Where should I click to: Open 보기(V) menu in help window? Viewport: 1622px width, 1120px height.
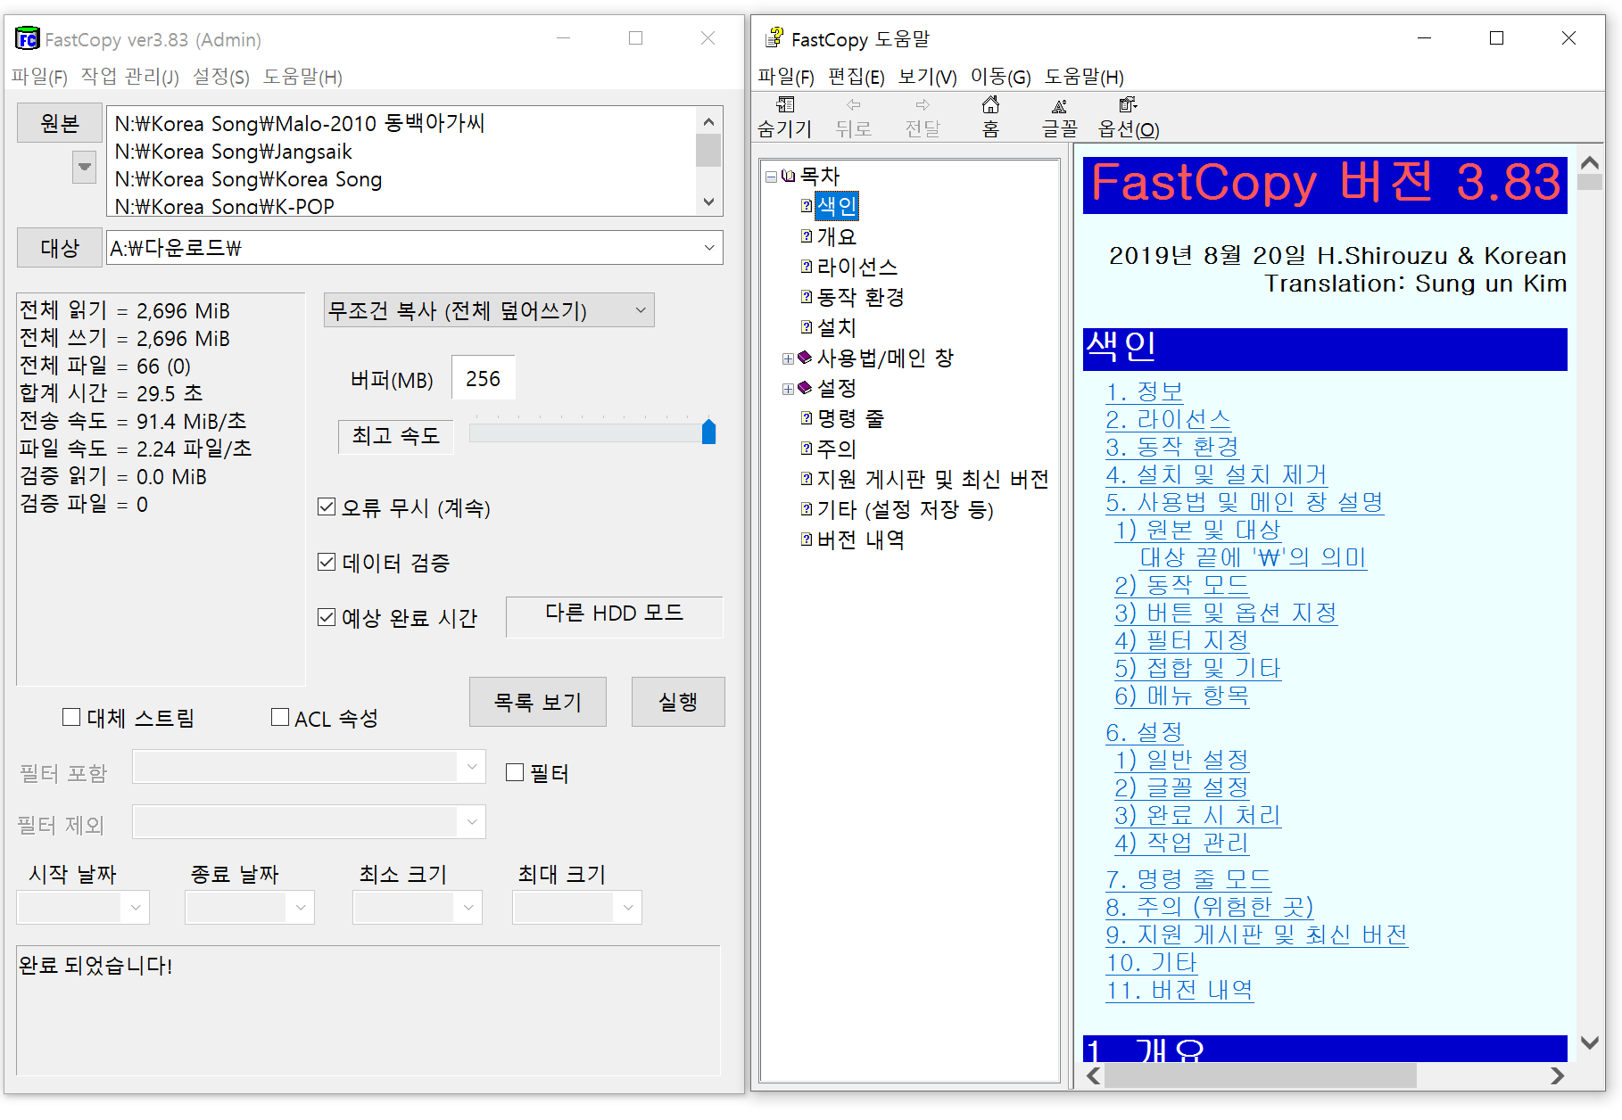click(x=927, y=77)
